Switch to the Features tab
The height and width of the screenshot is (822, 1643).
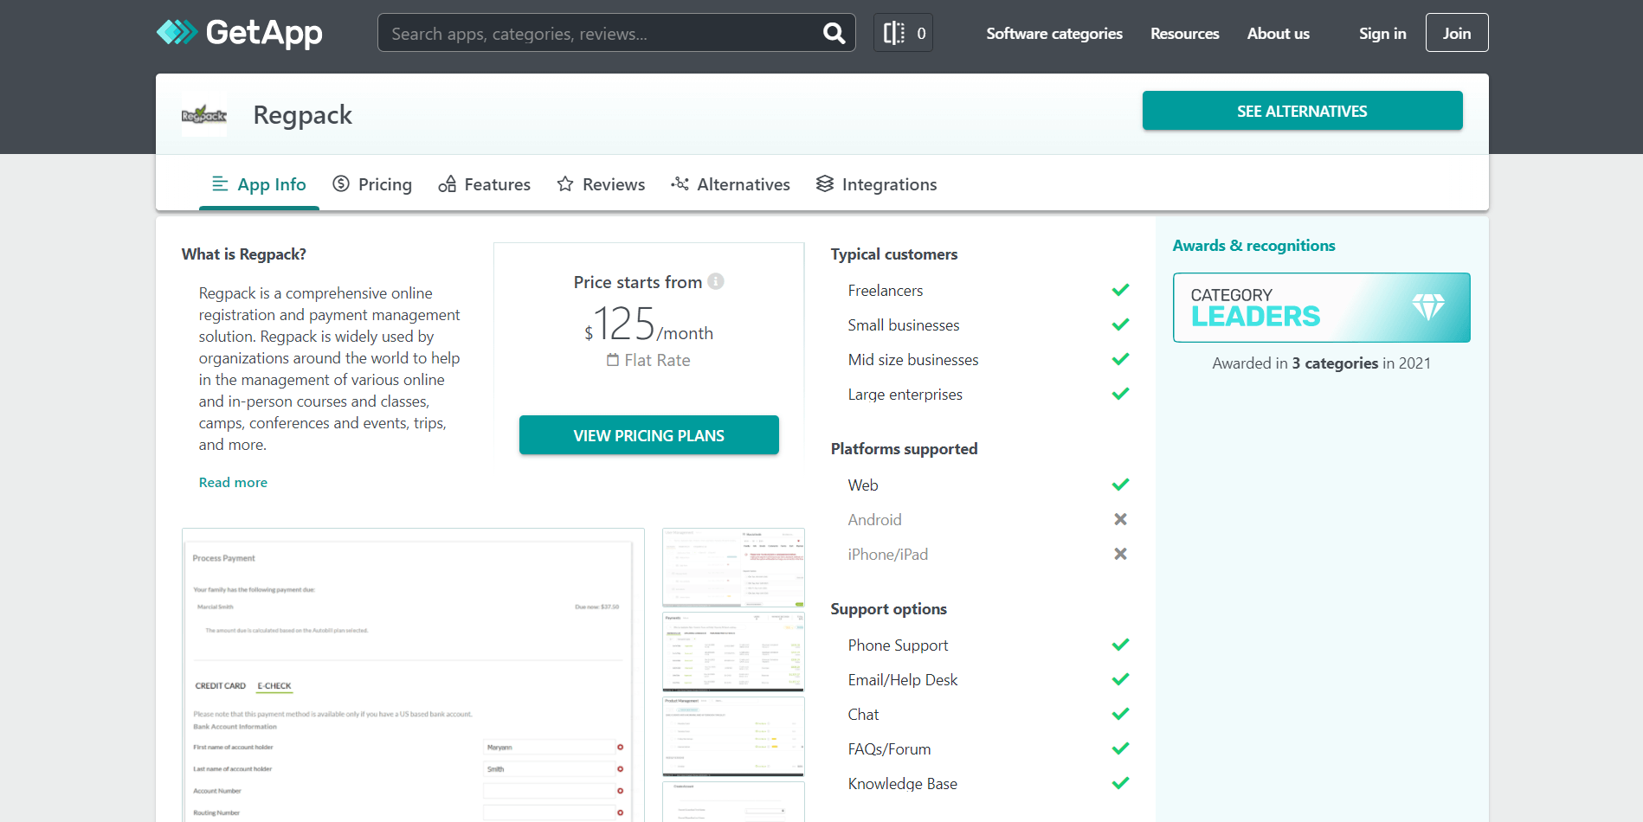(x=485, y=184)
